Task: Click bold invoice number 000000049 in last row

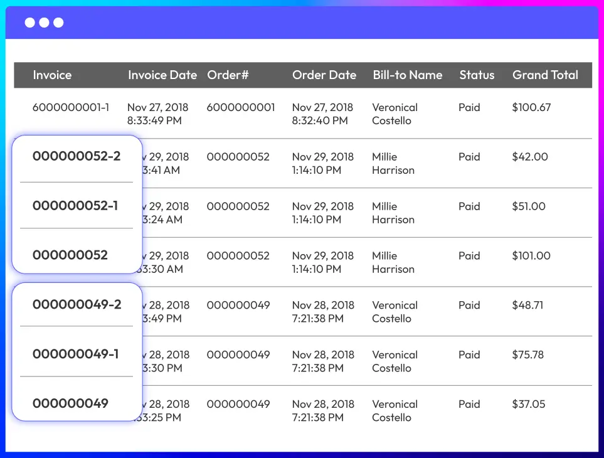Action: 70,403
